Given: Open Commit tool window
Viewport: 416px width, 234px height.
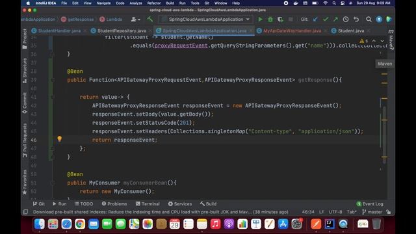Looking at the screenshot, I should click(25, 103).
